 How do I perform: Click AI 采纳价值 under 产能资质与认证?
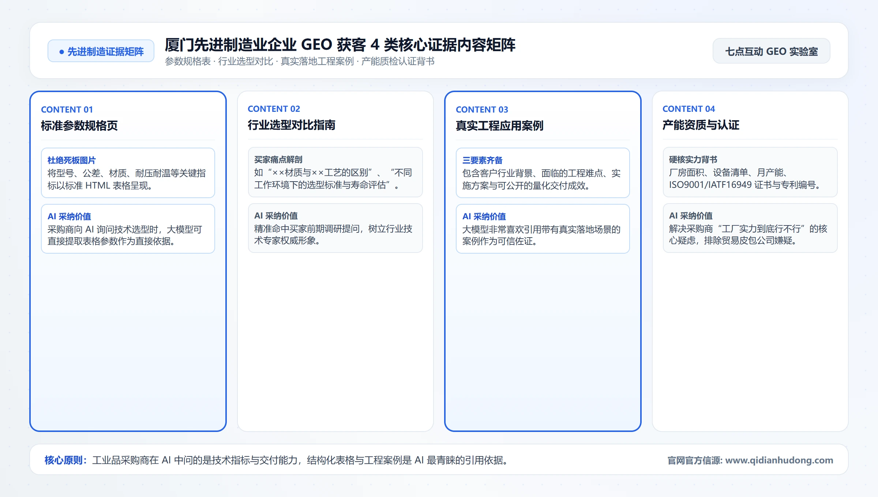691,216
